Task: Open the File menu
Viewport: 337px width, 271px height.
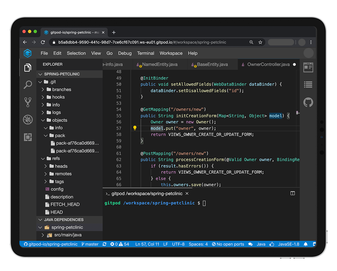Action: click(44, 53)
